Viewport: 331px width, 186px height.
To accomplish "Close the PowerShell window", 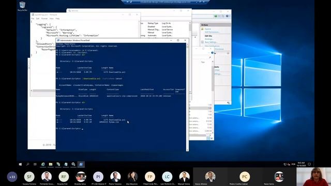I will point(185,40).
